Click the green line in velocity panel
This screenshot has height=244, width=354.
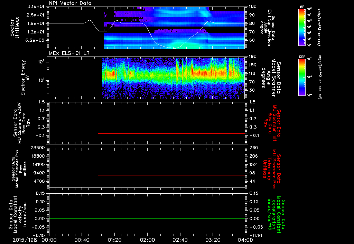147,218
